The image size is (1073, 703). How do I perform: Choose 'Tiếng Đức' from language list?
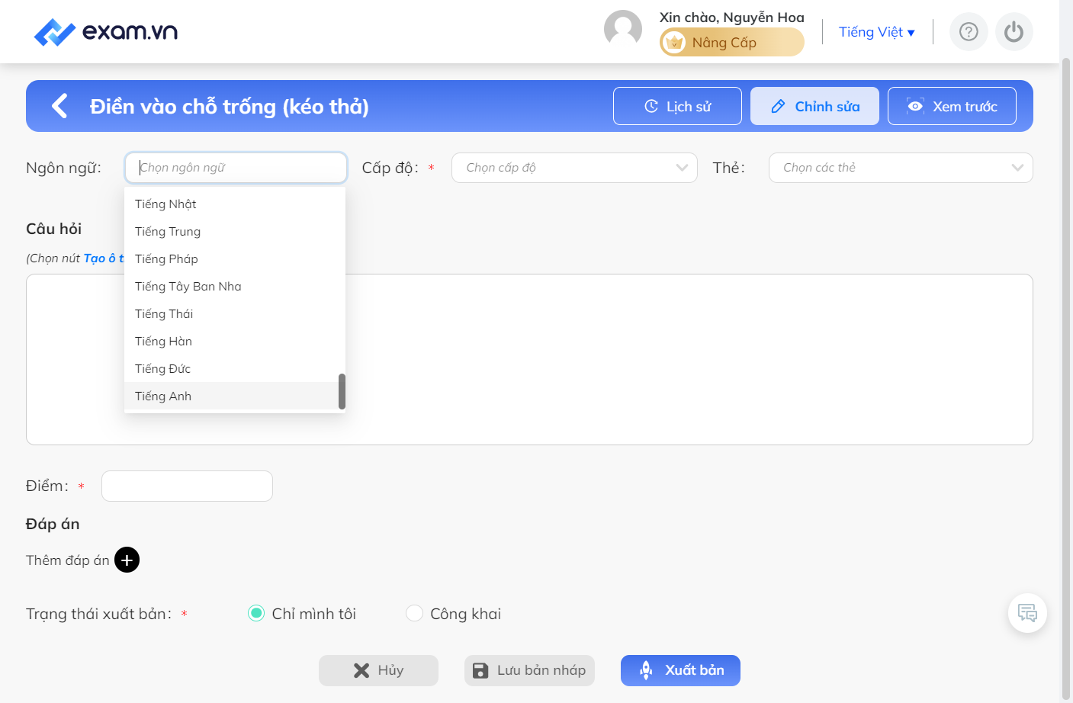(235, 369)
